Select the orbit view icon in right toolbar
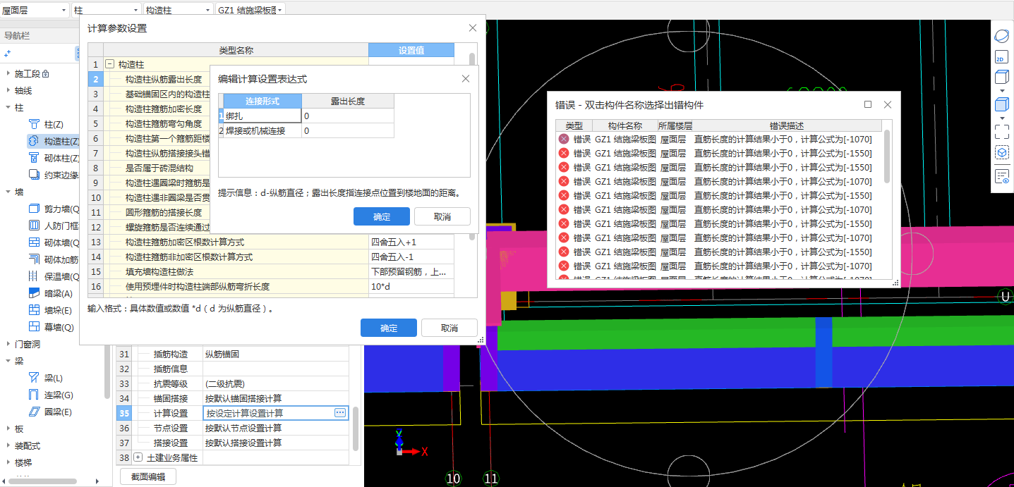The image size is (1014, 487). [1001, 36]
